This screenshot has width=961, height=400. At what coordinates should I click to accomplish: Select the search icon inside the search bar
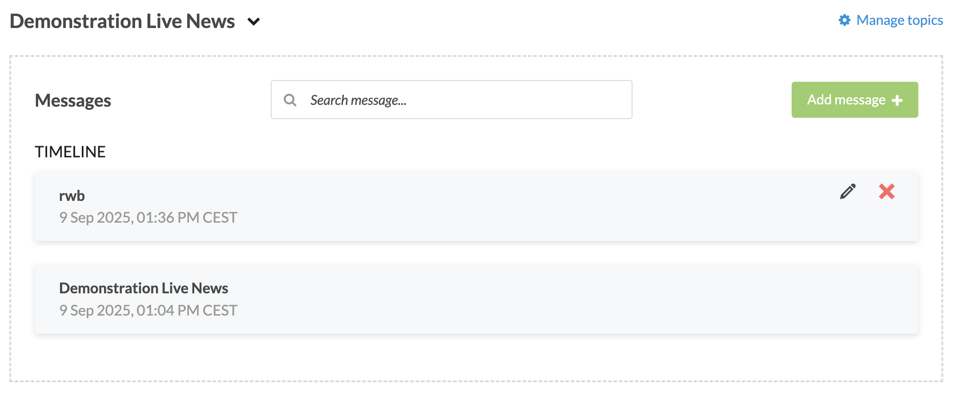click(x=290, y=100)
